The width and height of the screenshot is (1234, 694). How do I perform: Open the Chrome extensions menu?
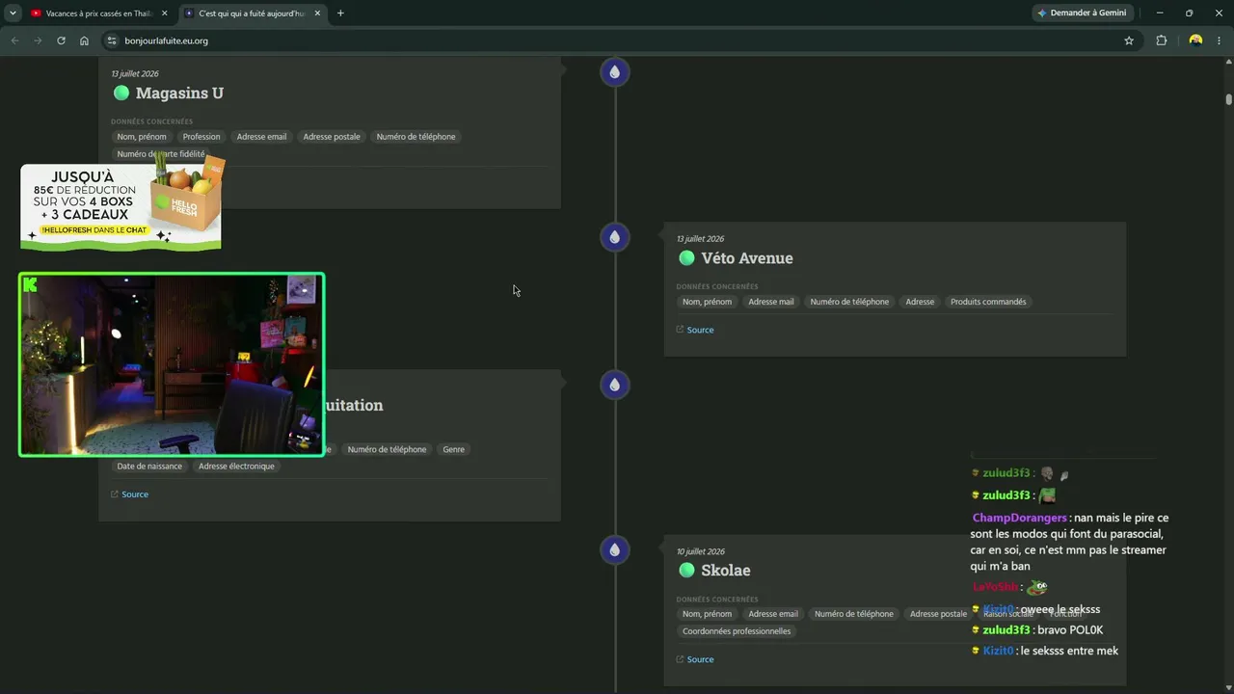click(x=1161, y=40)
